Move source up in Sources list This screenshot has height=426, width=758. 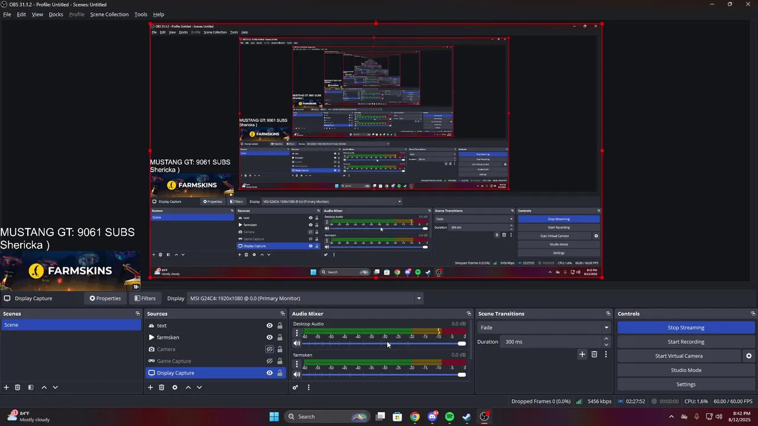(x=188, y=388)
